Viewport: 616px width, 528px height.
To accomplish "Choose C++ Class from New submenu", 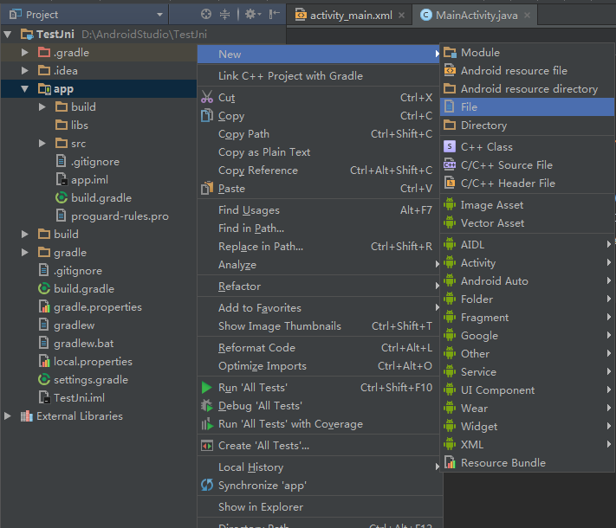I will [x=486, y=147].
